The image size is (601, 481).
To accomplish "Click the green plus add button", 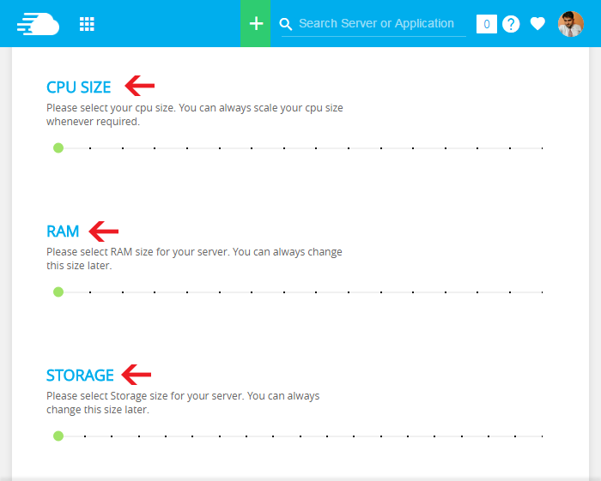I will pyautogui.click(x=255, y=23).
